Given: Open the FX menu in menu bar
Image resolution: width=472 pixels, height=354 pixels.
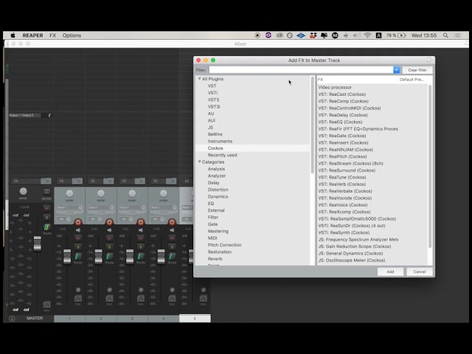Looking at the screenshot, I should click(53, 35).
